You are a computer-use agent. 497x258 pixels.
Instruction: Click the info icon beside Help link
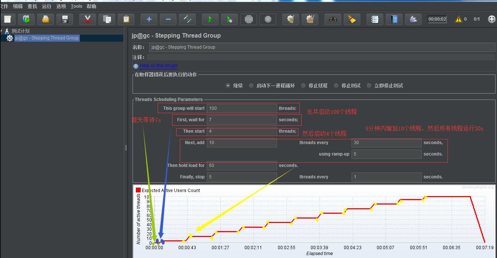(x=136, y=66)
